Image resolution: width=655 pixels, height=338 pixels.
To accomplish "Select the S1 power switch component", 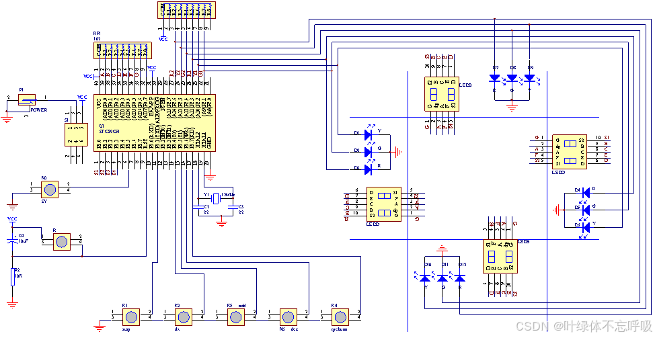I will [x=75, y=134].
